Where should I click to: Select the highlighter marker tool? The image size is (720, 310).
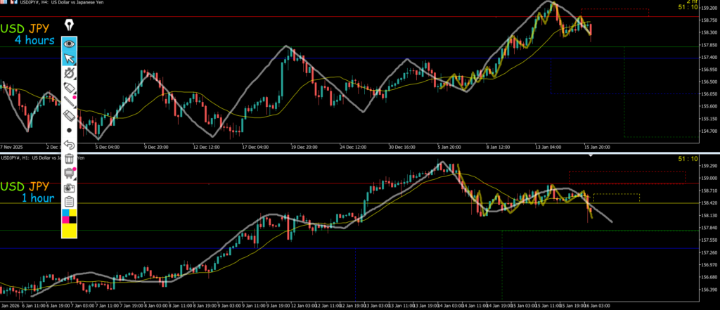coord(69,86)
